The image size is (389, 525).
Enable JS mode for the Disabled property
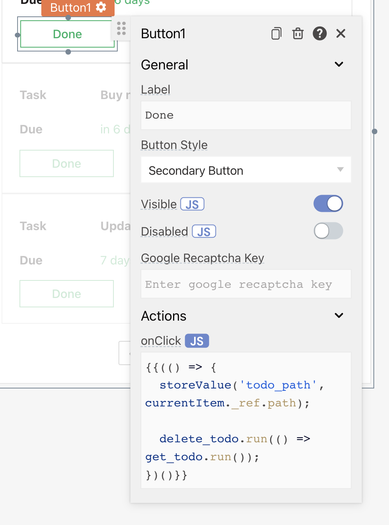pos(204,231)
